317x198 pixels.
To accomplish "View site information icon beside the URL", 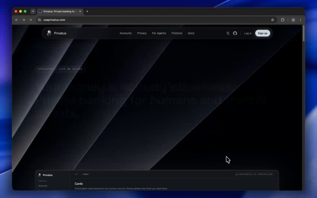I will (39, 20).
